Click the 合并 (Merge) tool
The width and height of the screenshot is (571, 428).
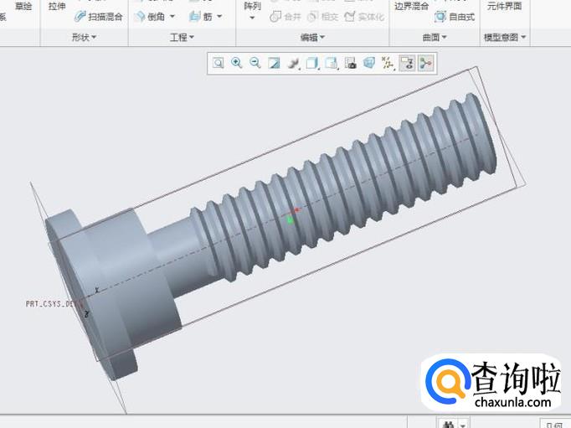(x=285, y=17)
